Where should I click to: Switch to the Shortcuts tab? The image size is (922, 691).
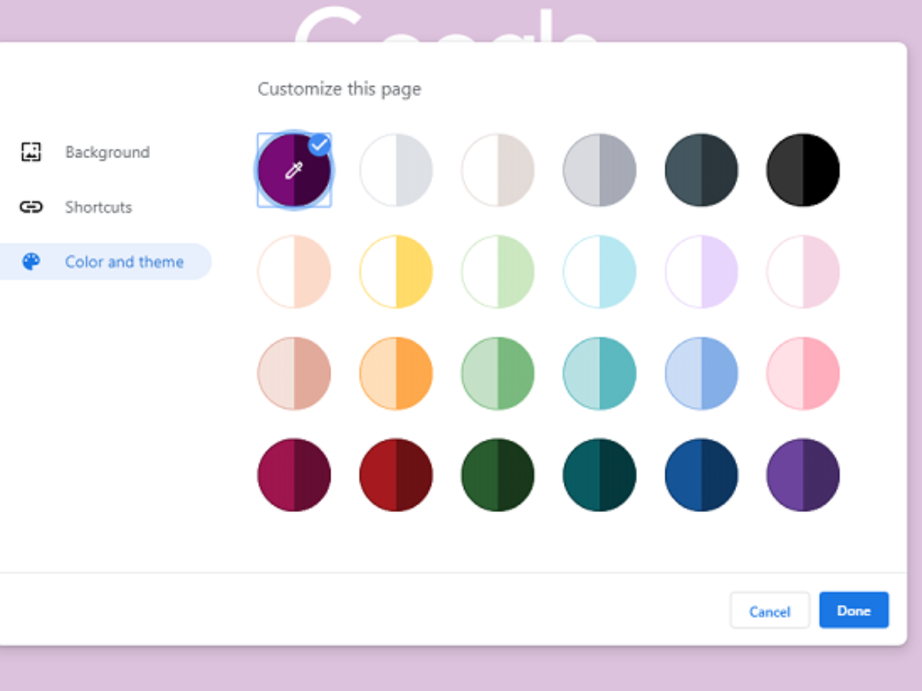pyautogui.click(x=98, y=207)
